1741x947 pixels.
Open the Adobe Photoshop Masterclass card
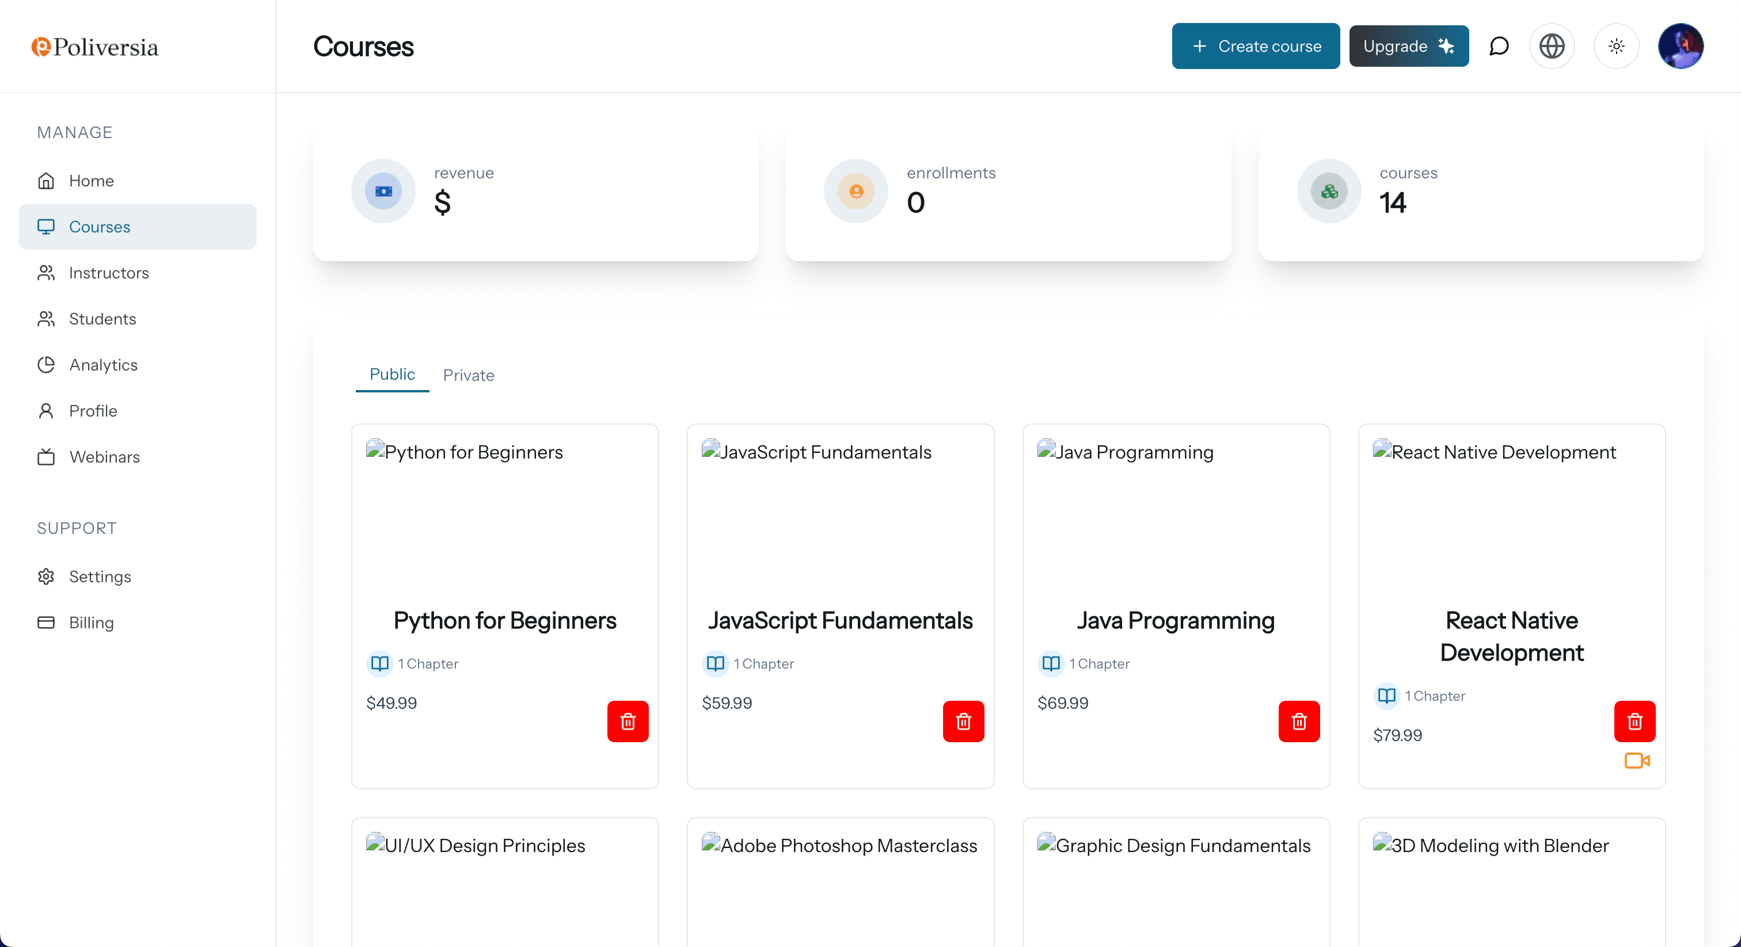coord(840,881)
